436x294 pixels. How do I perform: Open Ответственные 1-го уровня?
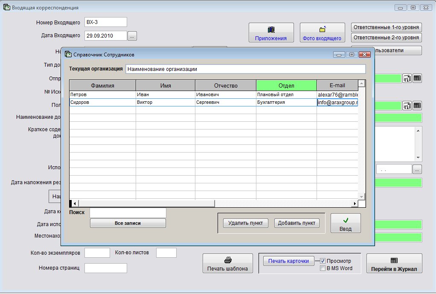tap(387, 27)
